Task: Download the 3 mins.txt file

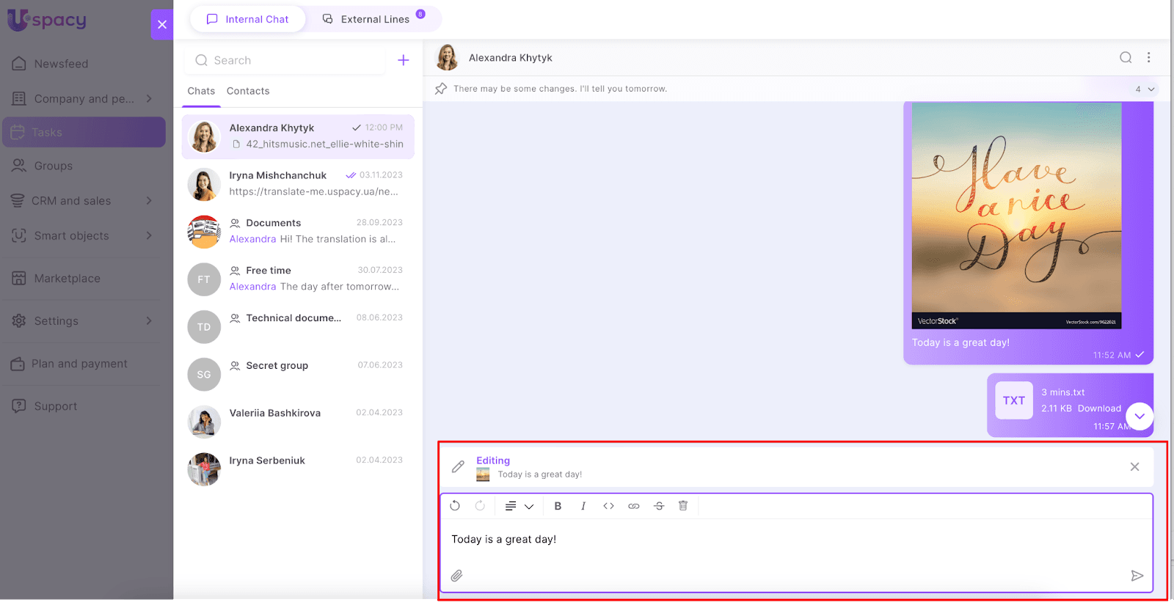Action: tap(1099, 408)
